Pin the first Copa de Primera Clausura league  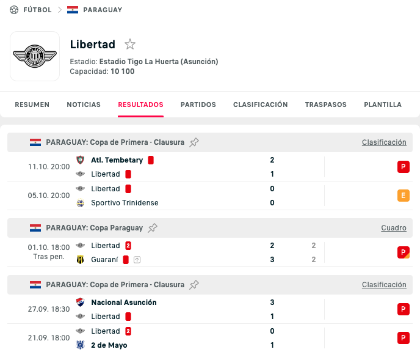[x=194, y=142]
